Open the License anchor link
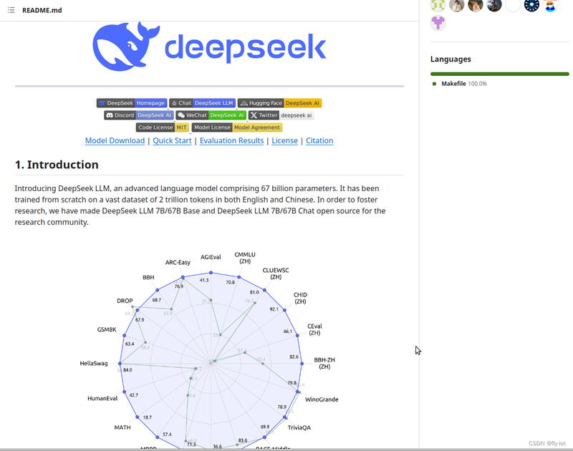The image size is (573, 451). tap(284, 141)
